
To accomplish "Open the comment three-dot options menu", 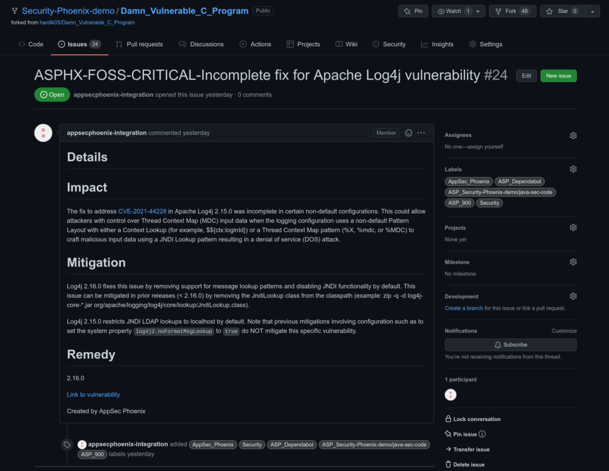I will tap(421, 133).
